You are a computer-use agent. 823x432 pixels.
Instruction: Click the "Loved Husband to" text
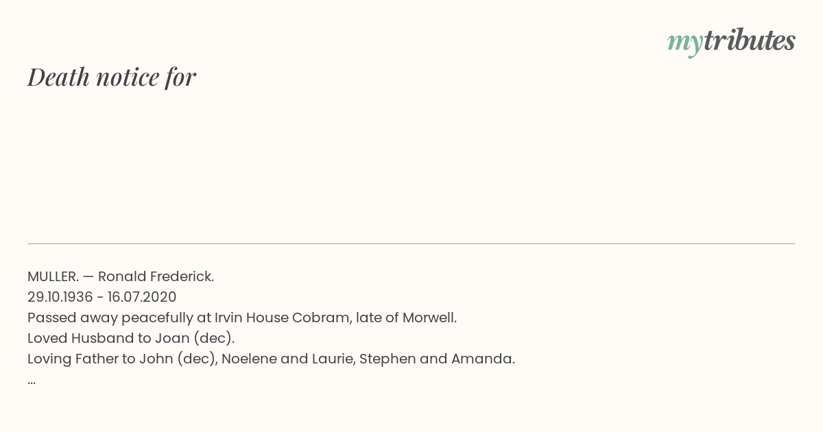(89, 338)
